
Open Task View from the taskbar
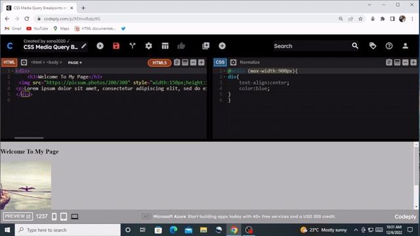click(x=143, y=230)
